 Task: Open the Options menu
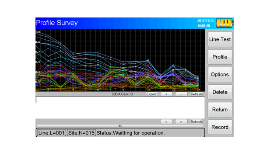click(220, 74)
